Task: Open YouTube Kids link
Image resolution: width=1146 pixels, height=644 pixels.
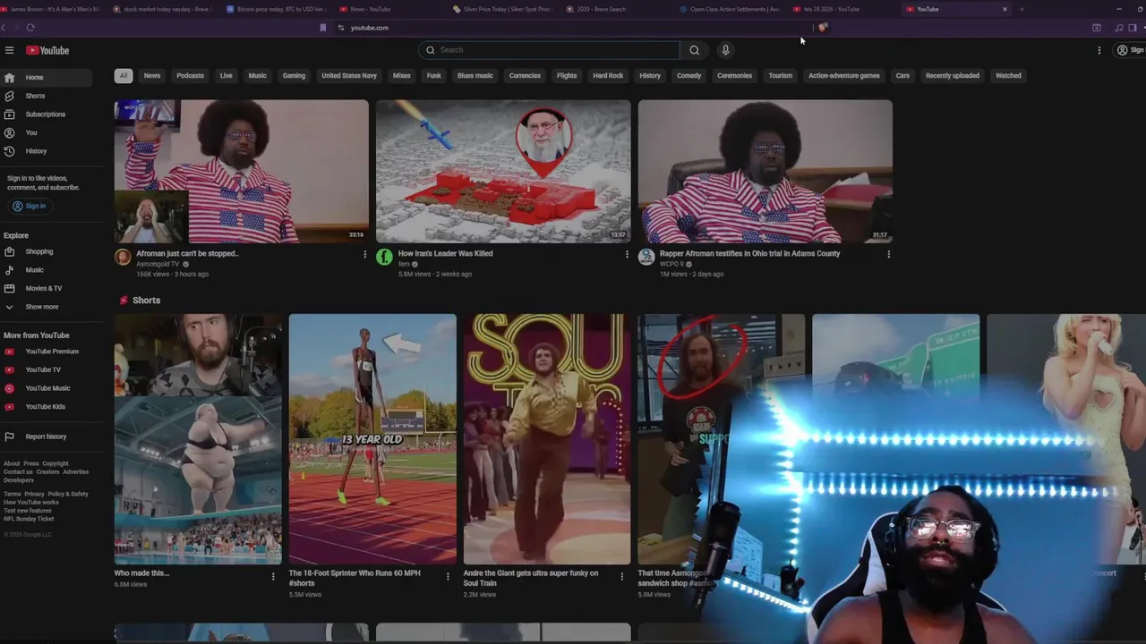Action: click(x=47, y=406)
